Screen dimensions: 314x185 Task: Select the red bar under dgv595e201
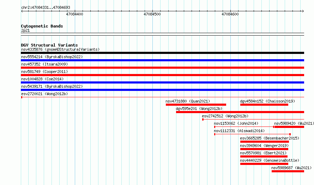point(240,112)
